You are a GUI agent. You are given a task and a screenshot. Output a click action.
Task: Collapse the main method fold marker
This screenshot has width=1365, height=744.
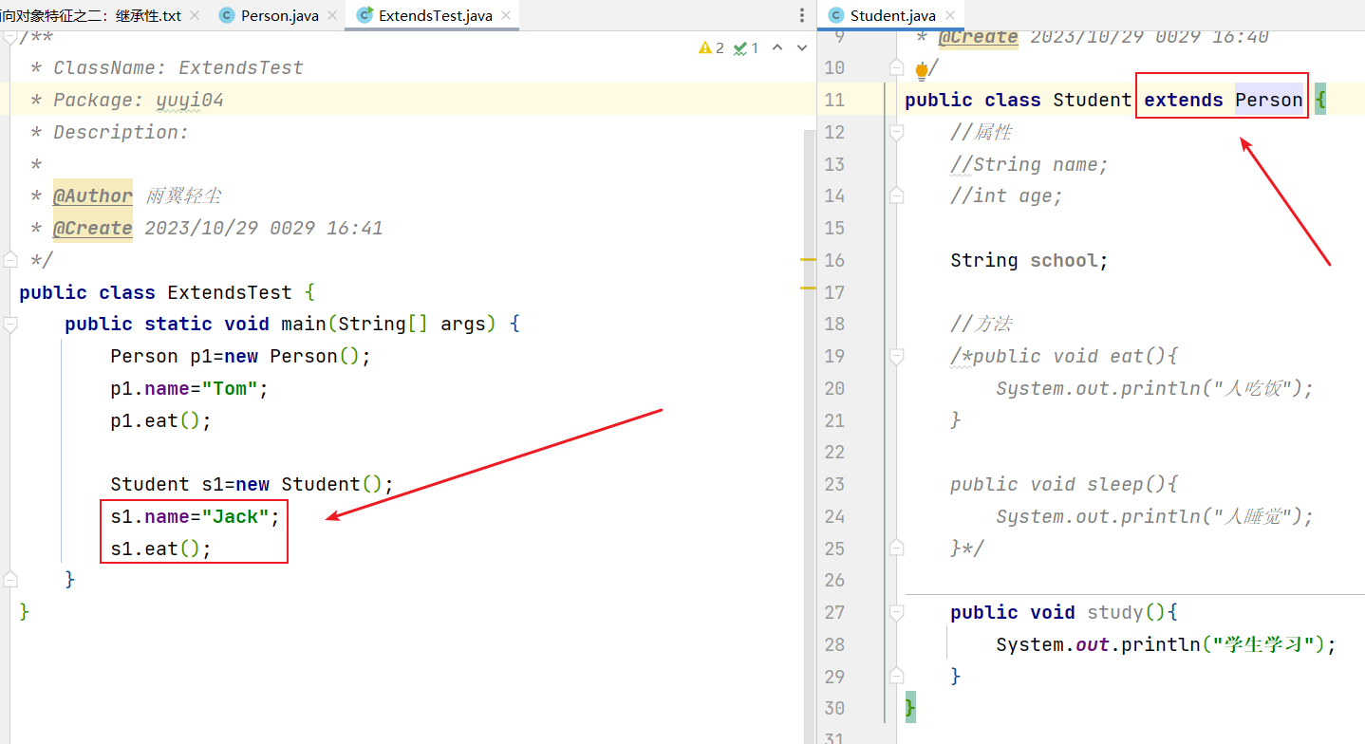9,324
